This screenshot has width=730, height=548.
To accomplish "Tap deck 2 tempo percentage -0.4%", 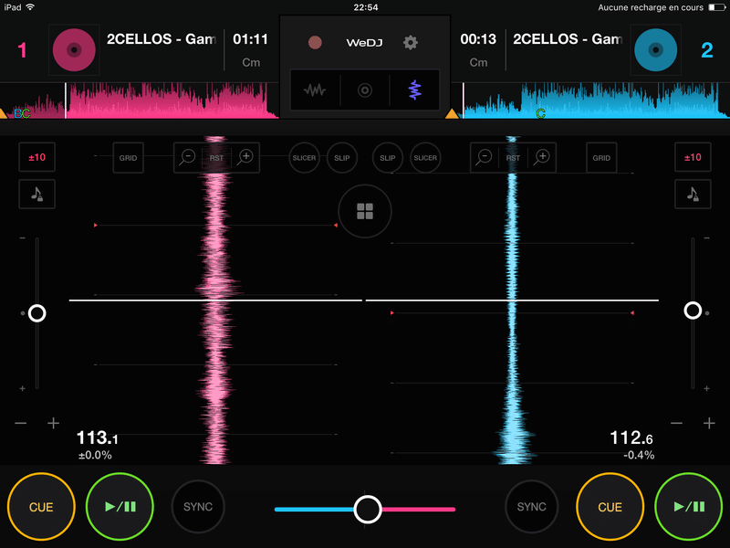I will pyautogui.click(x=639, y=455).
